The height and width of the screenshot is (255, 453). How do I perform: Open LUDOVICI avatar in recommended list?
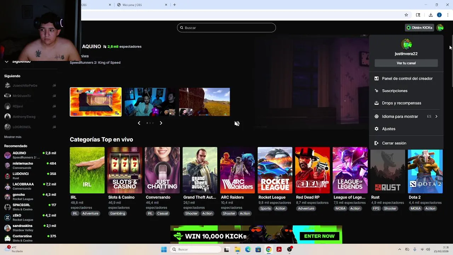coord(7,176)
